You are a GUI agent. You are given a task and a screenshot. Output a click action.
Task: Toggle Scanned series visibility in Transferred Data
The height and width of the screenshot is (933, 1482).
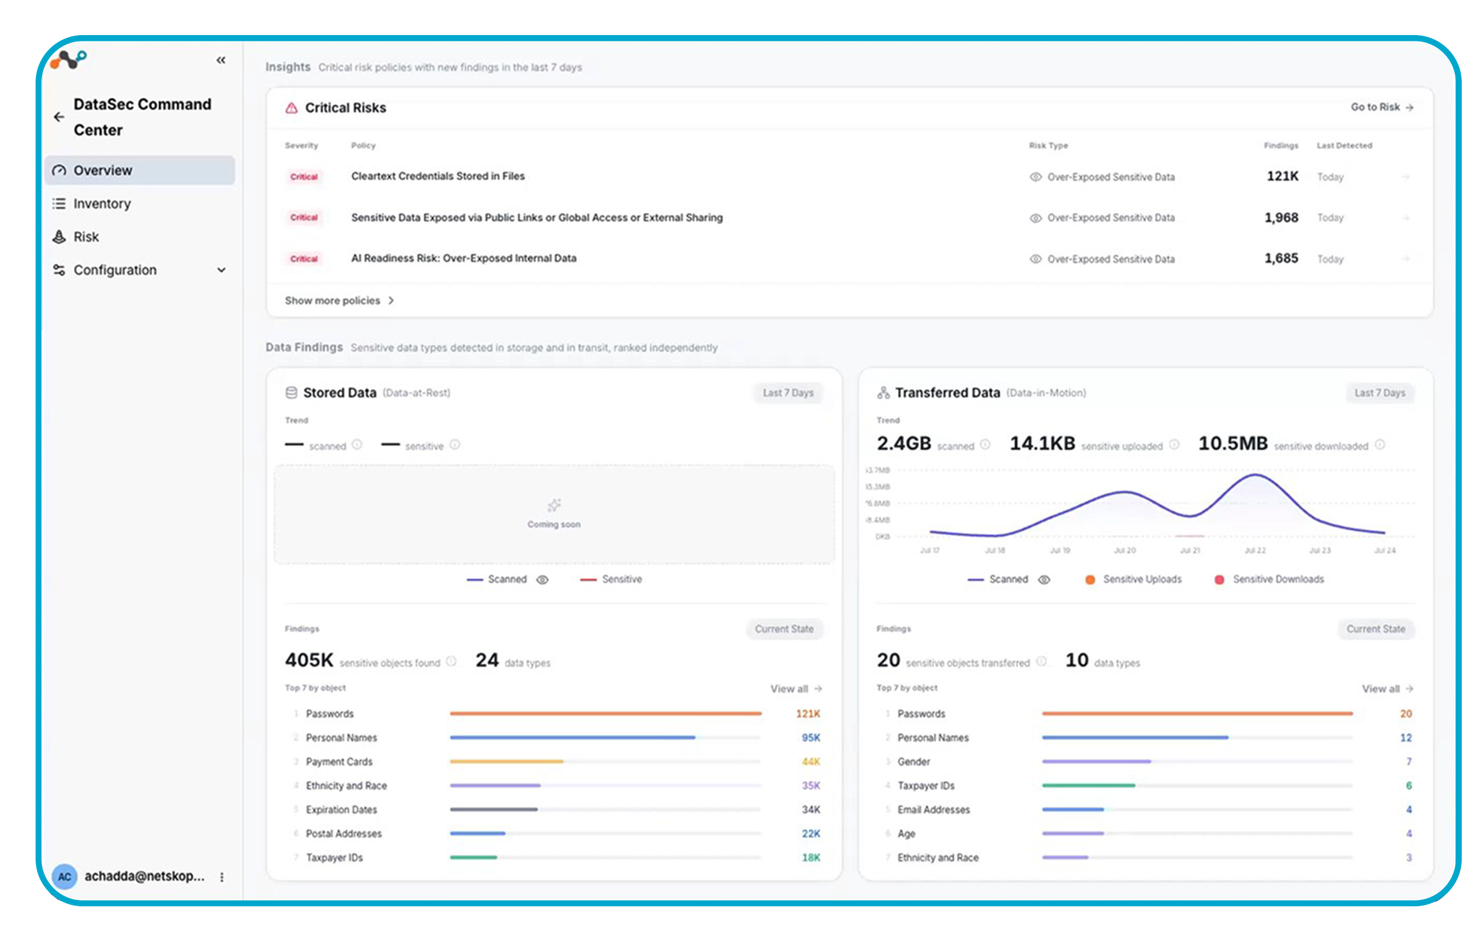click(x=1044, y=580)
